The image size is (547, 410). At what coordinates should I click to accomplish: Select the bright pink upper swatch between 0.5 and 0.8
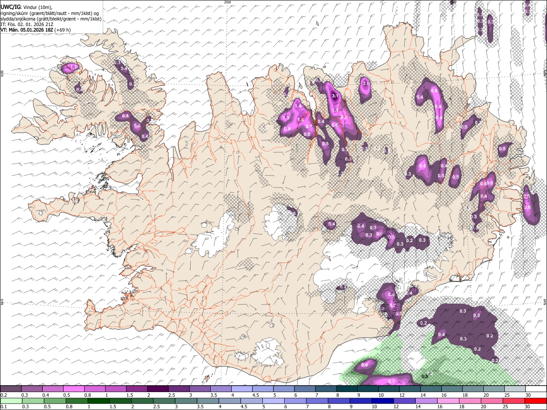pyautogui.click(x=74, y=389)
